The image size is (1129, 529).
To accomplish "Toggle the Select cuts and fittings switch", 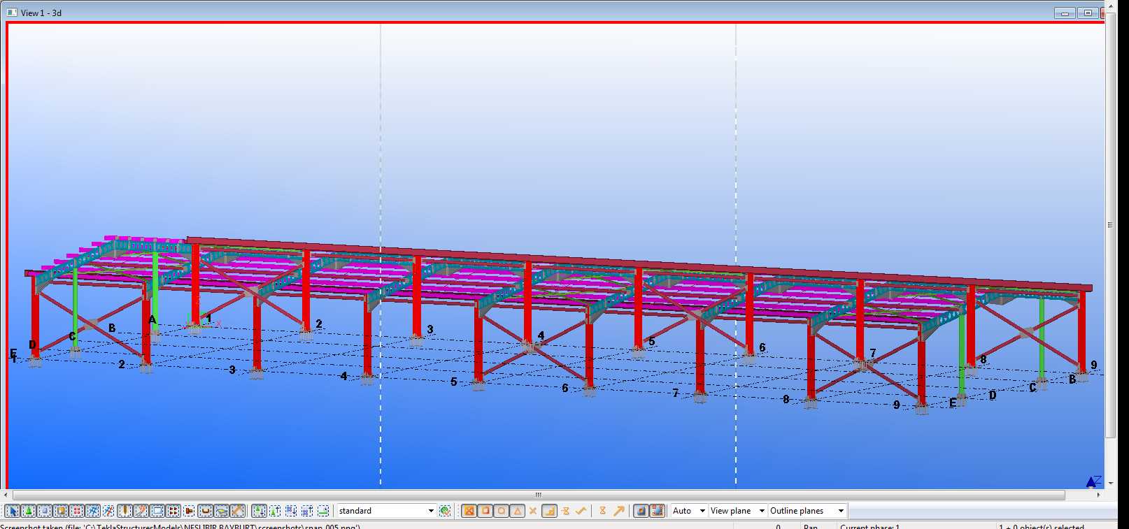I will (x=141, y=511).
